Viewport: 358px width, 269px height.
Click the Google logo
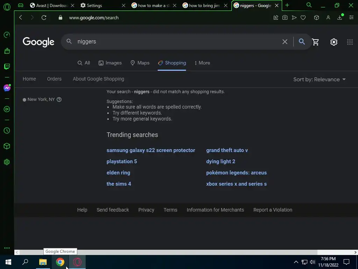click(x=38, y=42)
